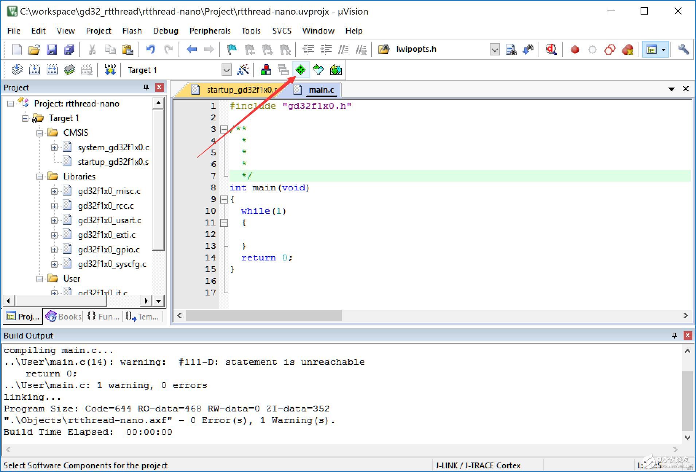Click the Pack Installer icon
The image size is (696, 472).
pos(336,70)
